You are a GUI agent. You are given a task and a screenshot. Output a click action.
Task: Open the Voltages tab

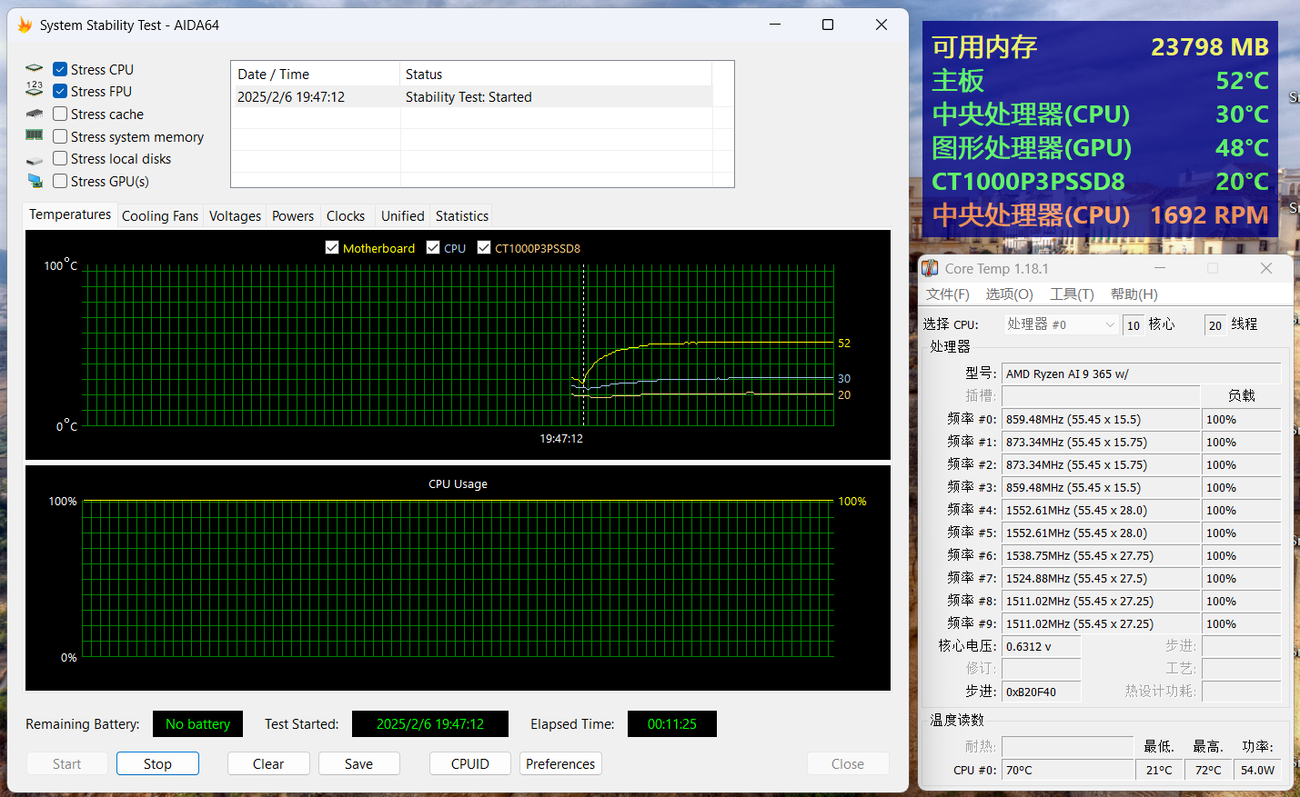(235, 216)
